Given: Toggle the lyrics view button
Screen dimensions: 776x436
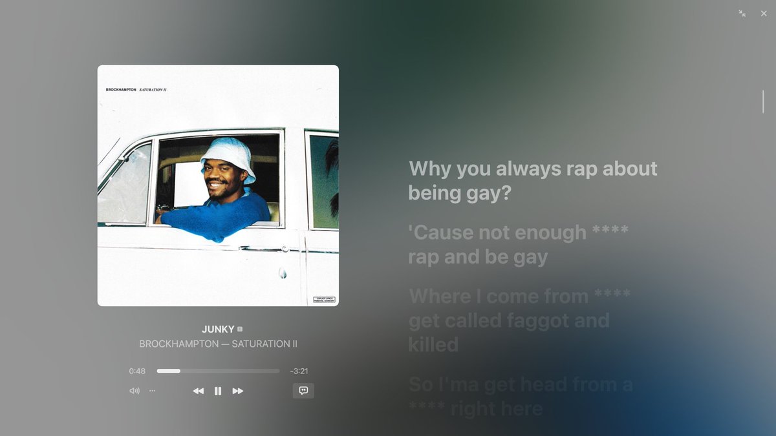Looking at the screenshot, I should tap(303, 390).
